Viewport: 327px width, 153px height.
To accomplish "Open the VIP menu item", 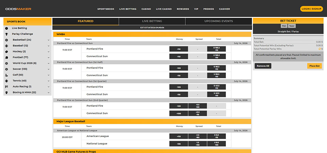I will (x=196, y=9).
